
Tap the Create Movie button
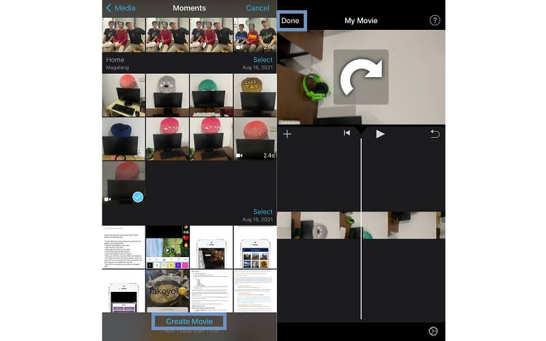[189, 321]
